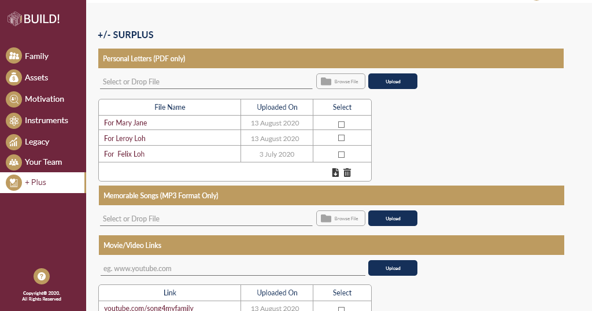592x311 pixels.
Task: Open the For Mary Jane letter
Action: click(x=125, y=123)
